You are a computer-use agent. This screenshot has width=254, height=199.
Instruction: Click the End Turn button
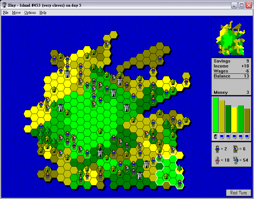coord(239,193)
